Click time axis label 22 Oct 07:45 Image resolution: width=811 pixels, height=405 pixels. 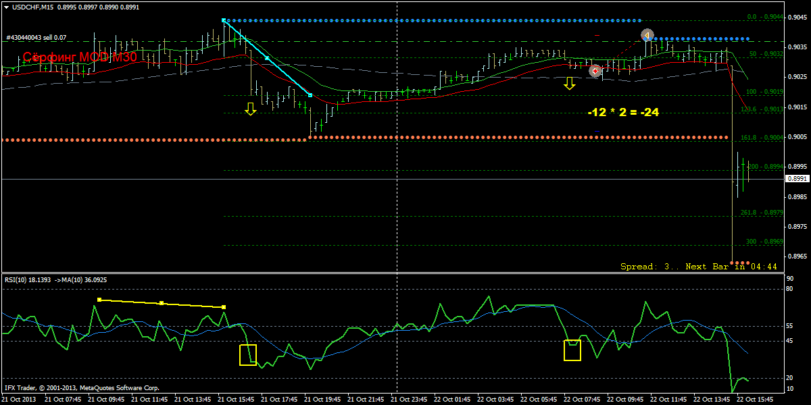[583, 400]
